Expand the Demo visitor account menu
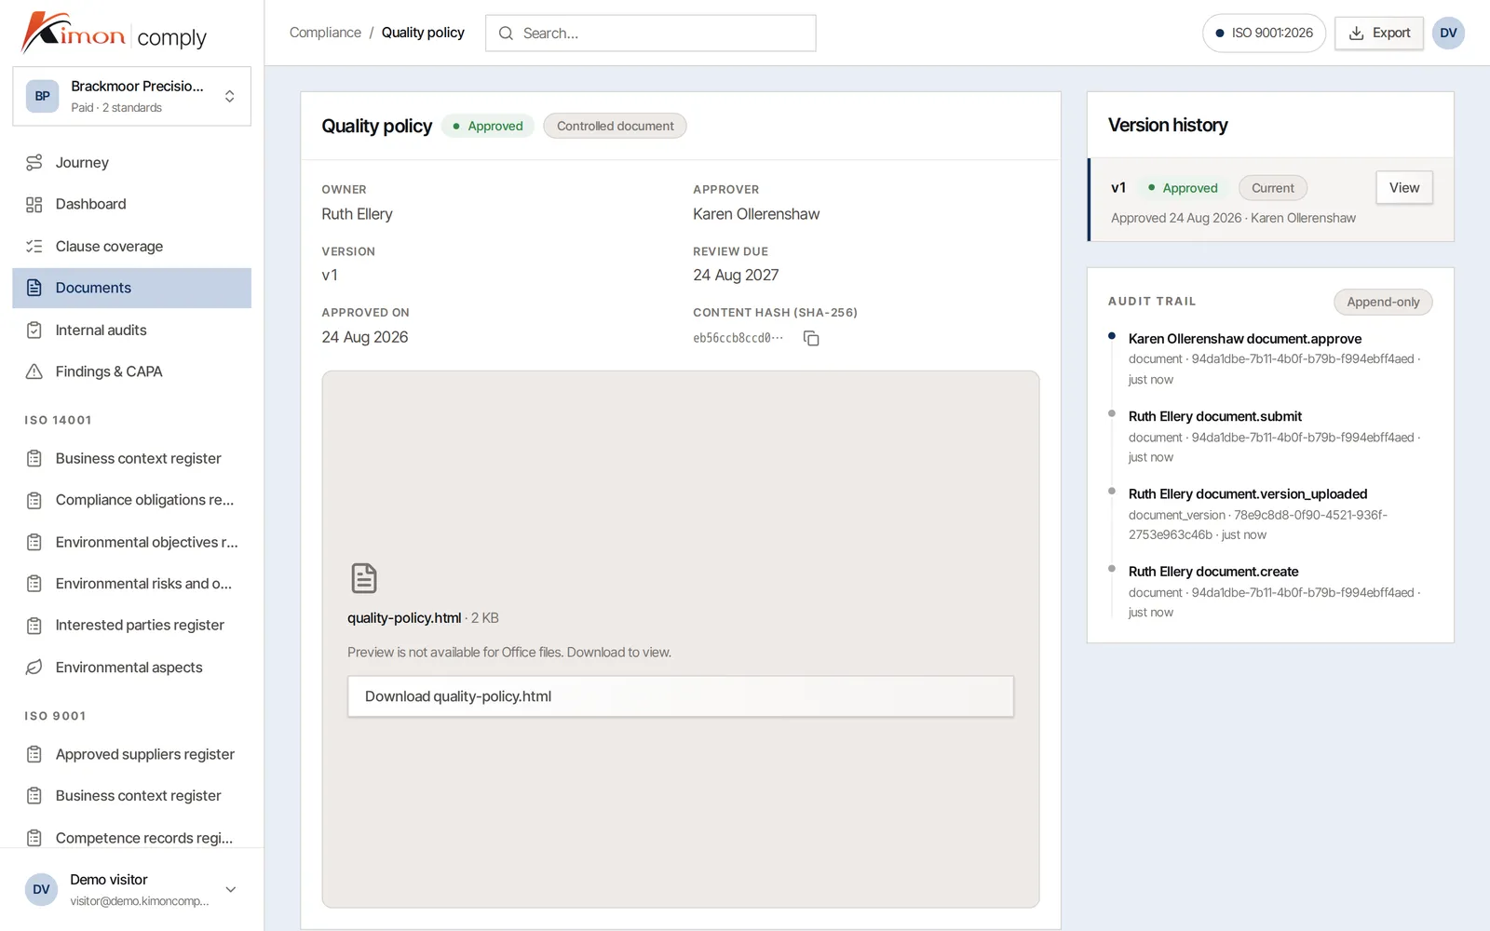 [x=131, y=890]
